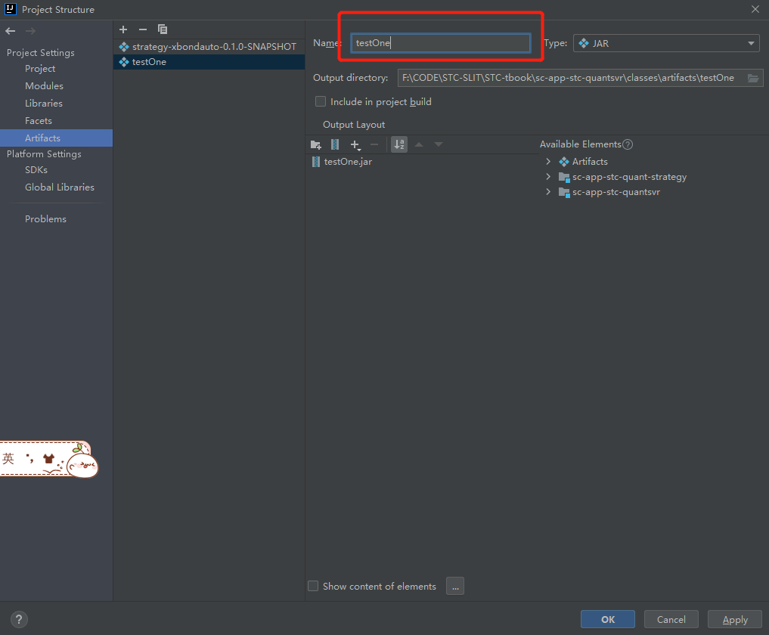Click the Apply button
The width and height of the screenshot is (769, 635).
(735, 619)
